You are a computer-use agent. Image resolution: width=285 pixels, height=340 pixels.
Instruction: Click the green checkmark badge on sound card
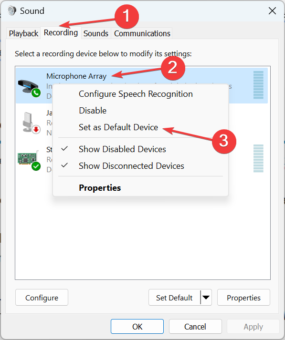36,166
